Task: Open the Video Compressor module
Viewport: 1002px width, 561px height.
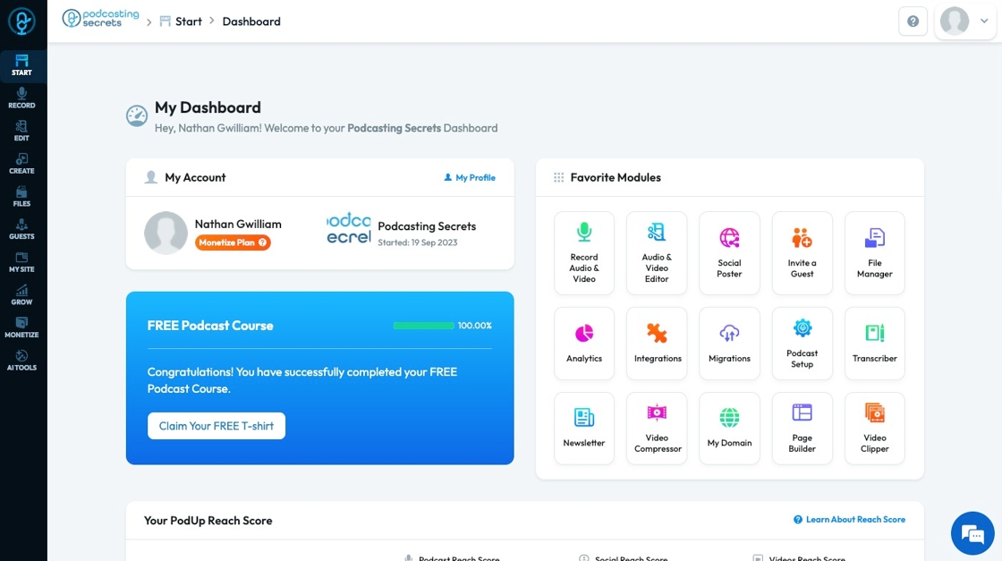Action: pos(657,428)
